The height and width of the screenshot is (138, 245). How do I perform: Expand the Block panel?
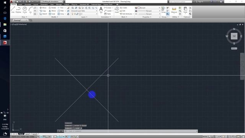[124, 17]
